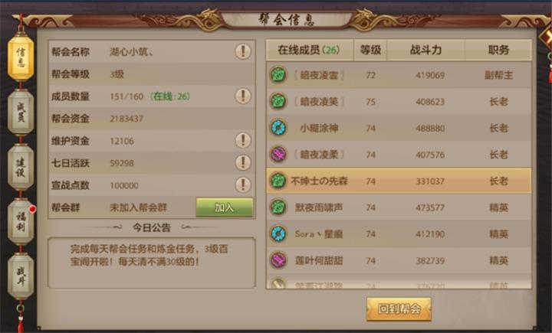This screenshot has height=333, width=552.
Task: Click Sora丶星痕 blue class icon
Action: click(278, 233)
